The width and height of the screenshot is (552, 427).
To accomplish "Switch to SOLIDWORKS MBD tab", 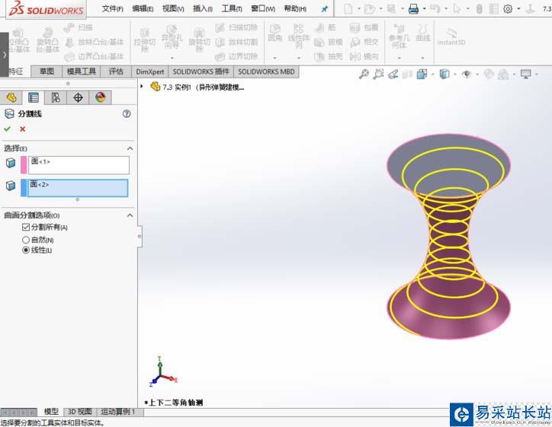I will [267, 72].
